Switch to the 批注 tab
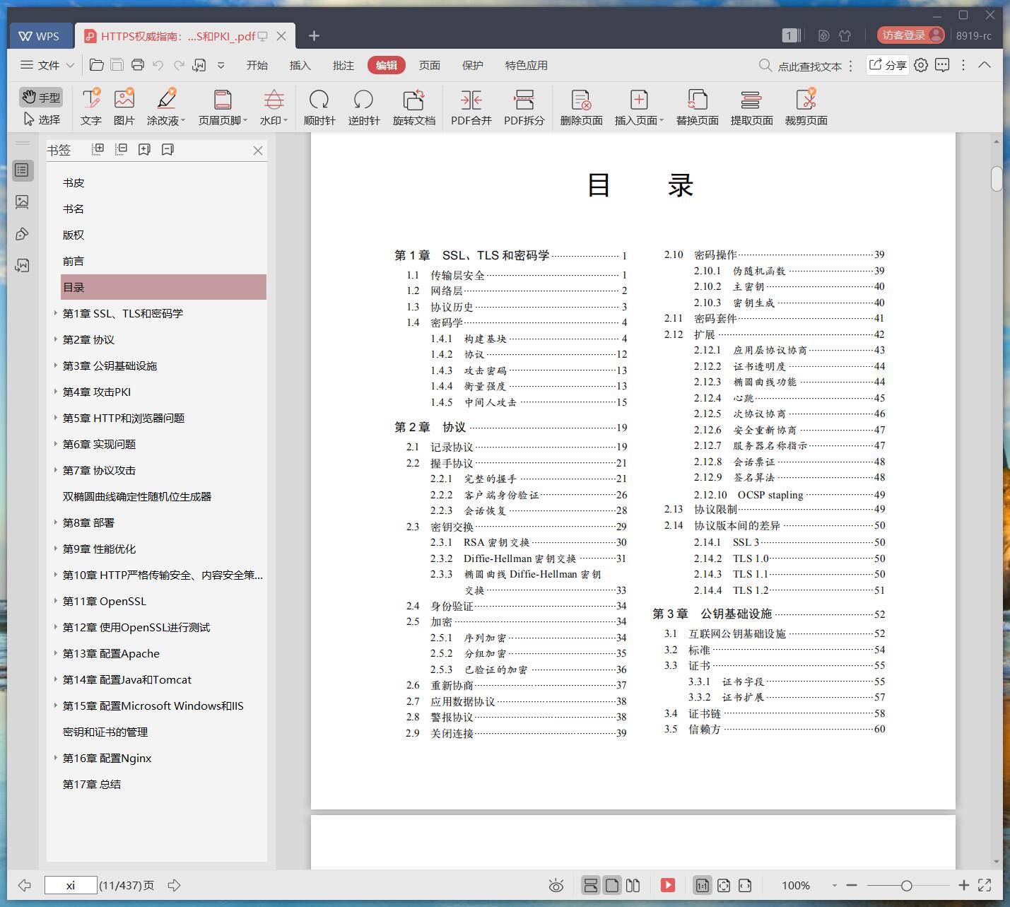Image resolution: width=1010 pixels, height=907 pixels. [343, 65]
